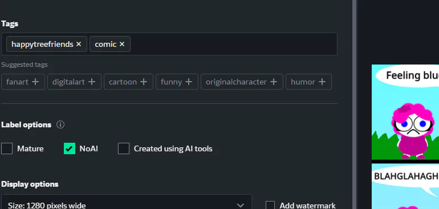Add the humor suggested tag
This screenshot has width=439, height=209.
[x=308, y=82]
